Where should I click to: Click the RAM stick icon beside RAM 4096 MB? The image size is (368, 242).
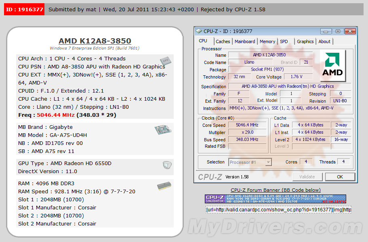click(x=164, y=186)
